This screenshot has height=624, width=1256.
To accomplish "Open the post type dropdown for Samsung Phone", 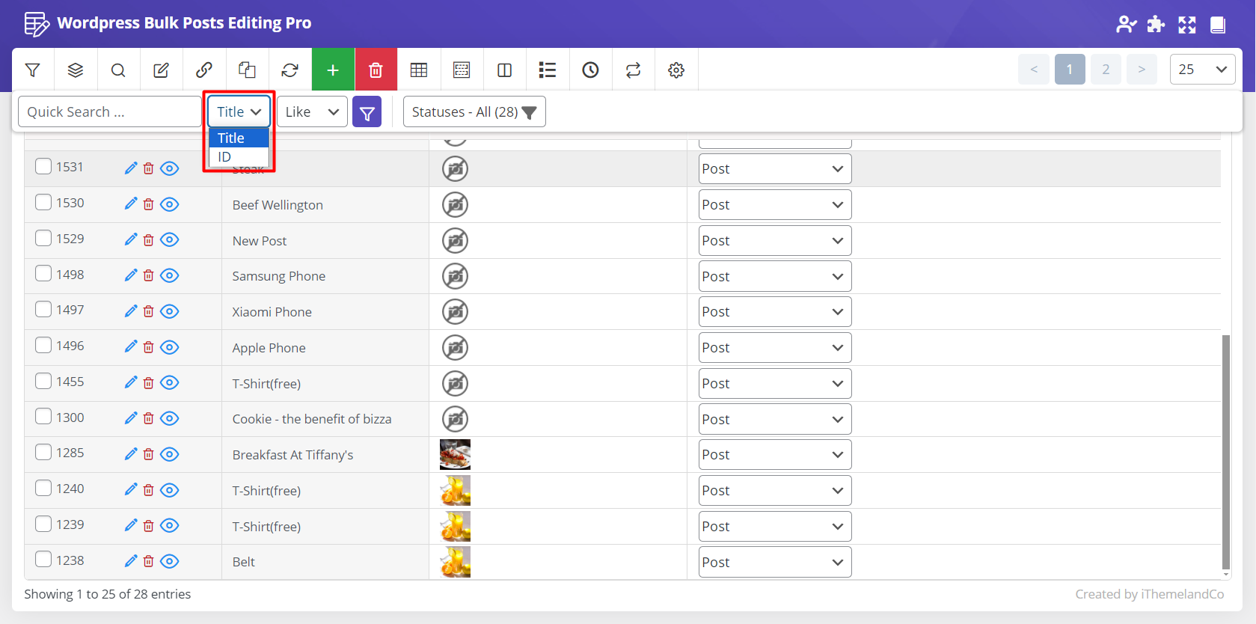I will [x=774, y=276].
